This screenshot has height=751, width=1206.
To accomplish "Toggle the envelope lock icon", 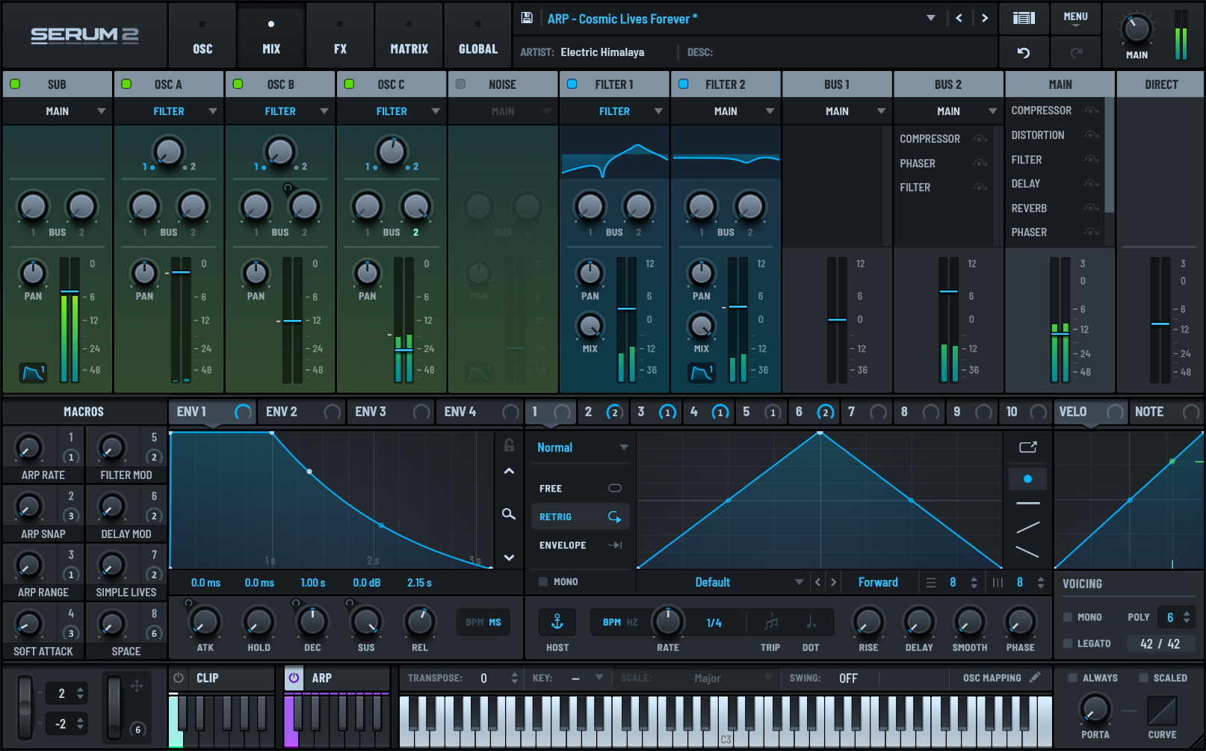I will [x=509, y=445].
